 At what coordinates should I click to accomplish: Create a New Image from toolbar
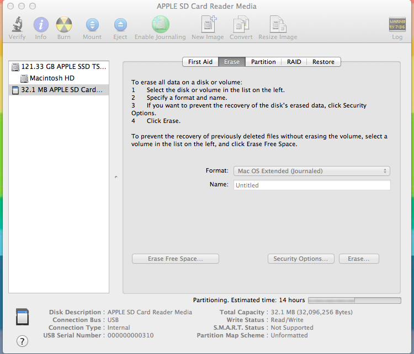click(x=208, y=24)
